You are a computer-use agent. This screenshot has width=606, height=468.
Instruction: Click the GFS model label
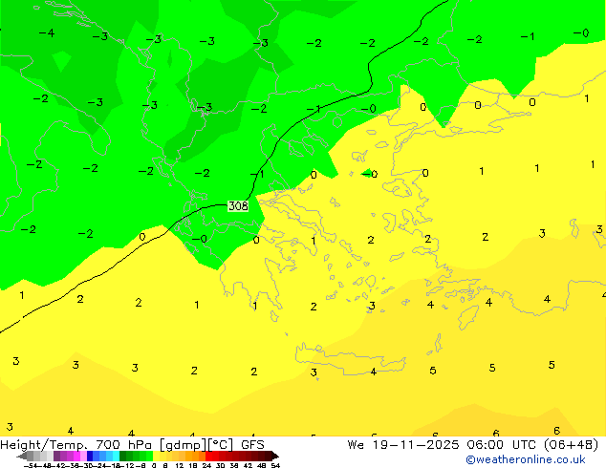252,445
